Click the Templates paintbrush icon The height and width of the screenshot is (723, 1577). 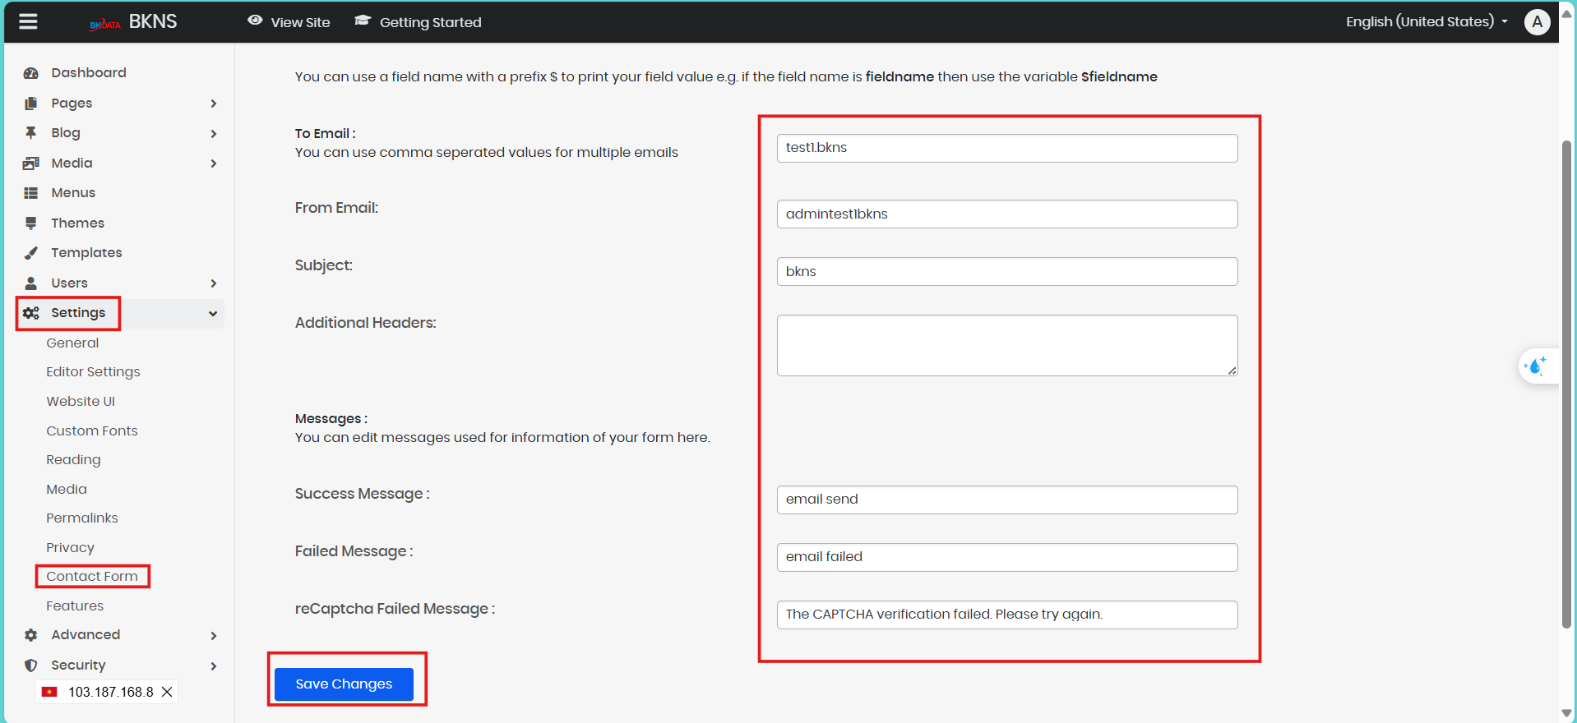(x=31, y=253)
